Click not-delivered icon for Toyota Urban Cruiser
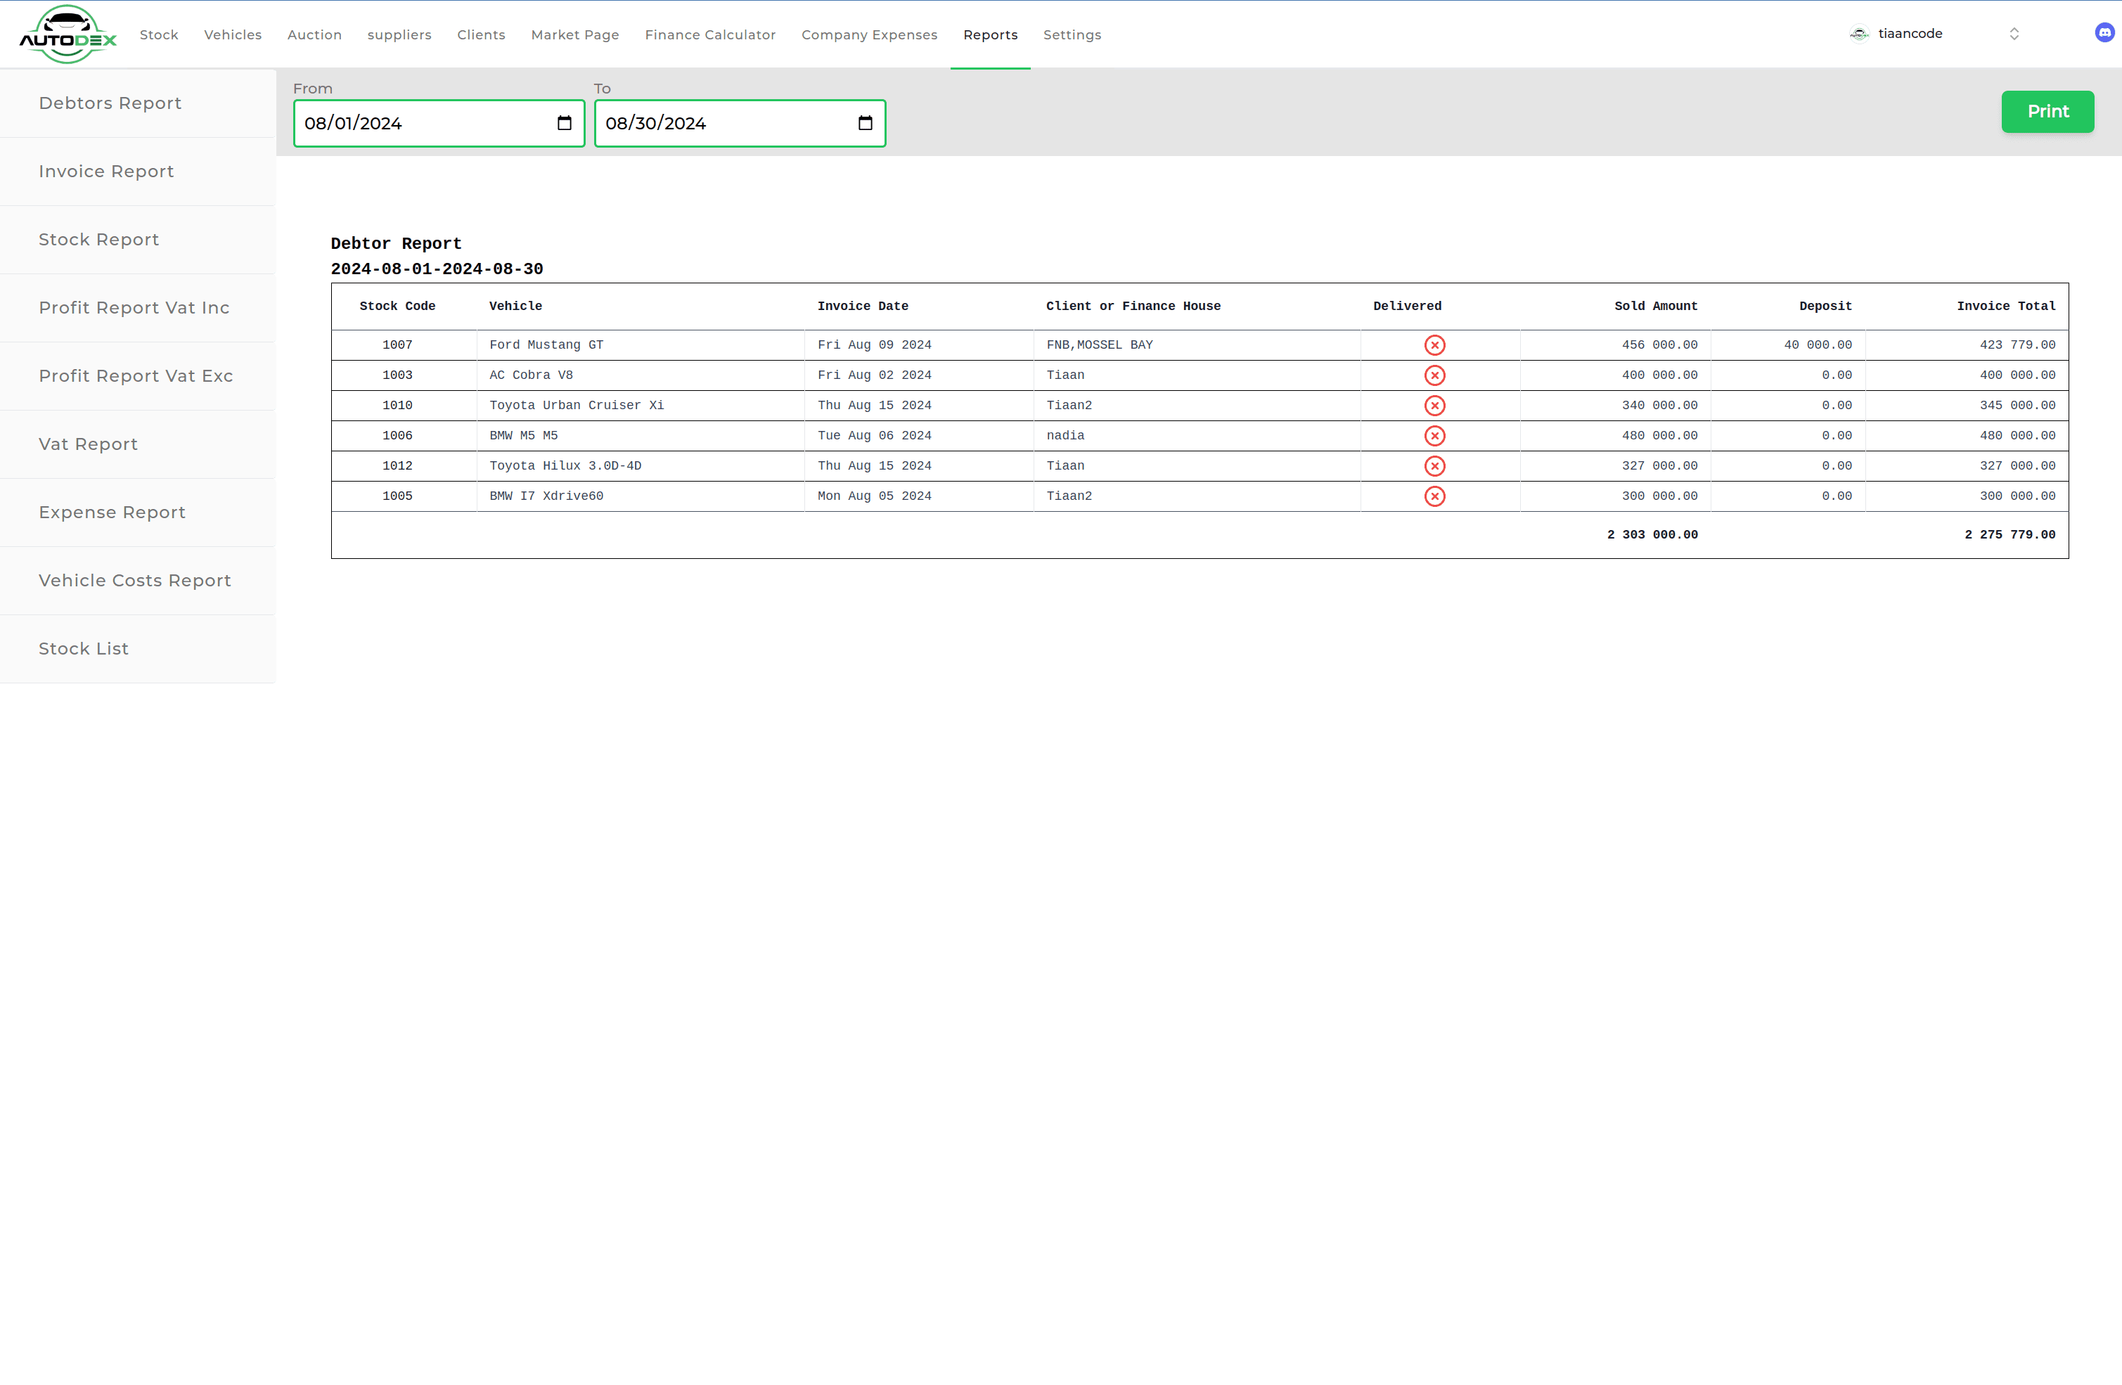This screenshot has height=1385, width=2122. [x=1434, y=406]
